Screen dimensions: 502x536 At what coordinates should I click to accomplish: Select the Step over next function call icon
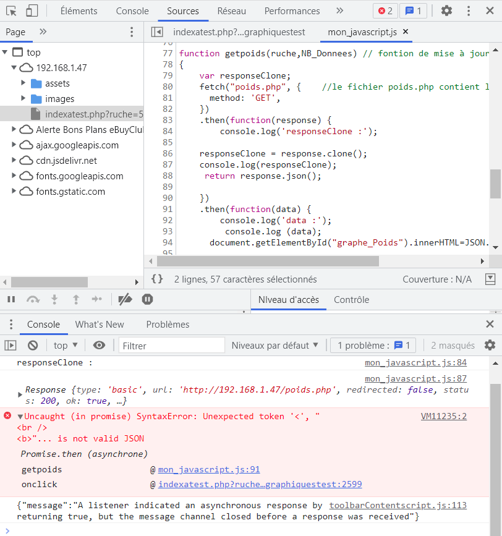pos(32,299)
